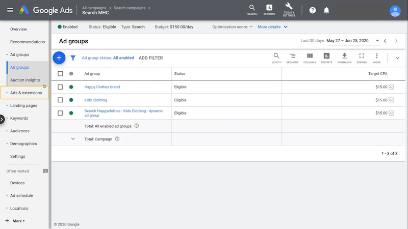Image resolution: width=408 pixels, height=229 pixels.
Task: Expand Ads & extensions in sidebar
Action: (7, 93)
